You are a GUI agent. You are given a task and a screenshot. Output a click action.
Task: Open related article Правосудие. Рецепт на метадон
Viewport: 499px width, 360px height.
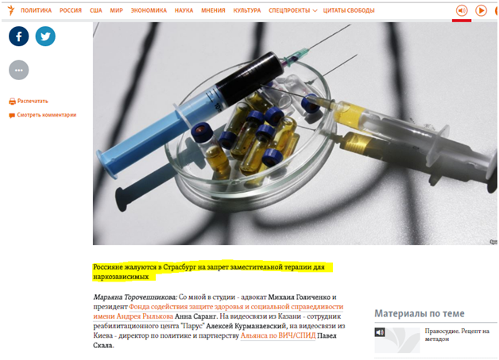tap(457, 335)
